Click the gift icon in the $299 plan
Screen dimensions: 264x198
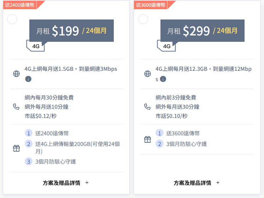point(147,139)
